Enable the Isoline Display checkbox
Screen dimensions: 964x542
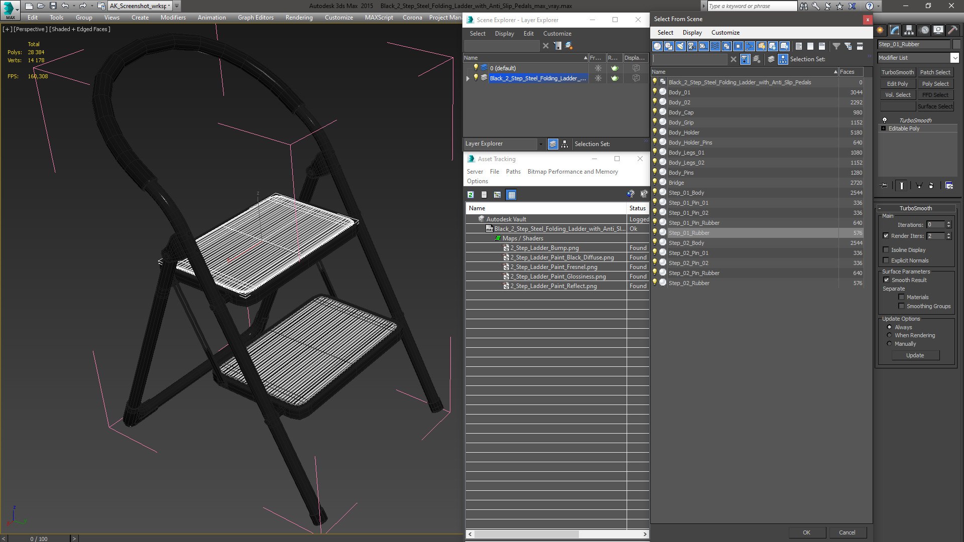click(886, 250)
